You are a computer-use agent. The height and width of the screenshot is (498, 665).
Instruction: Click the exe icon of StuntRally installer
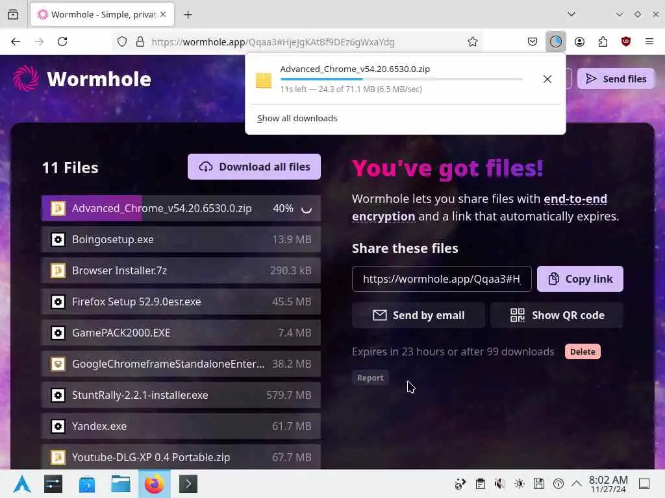tap(58, 395)
